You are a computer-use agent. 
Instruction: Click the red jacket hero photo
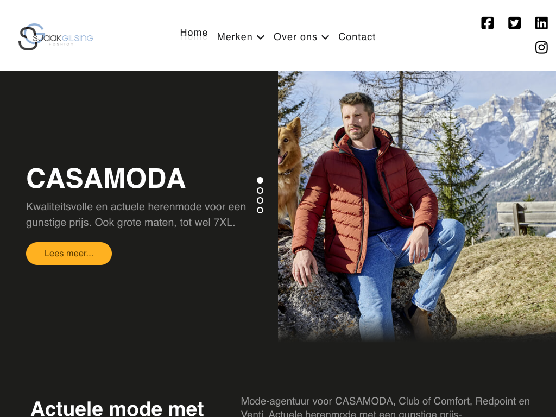(x=417, y=206)
